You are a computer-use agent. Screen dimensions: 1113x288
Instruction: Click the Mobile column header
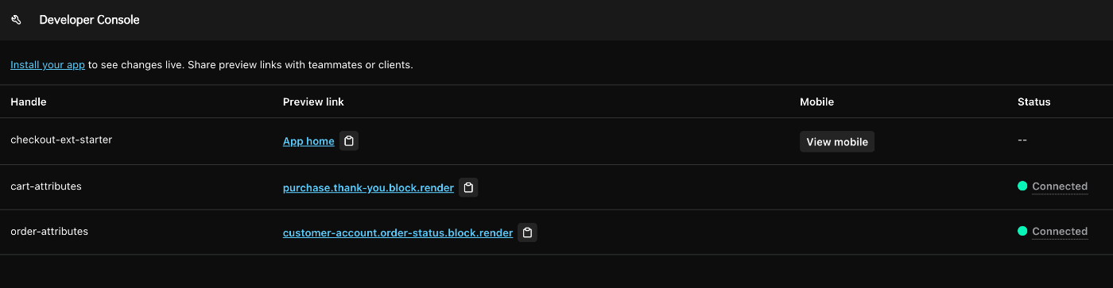click(816, 102)
